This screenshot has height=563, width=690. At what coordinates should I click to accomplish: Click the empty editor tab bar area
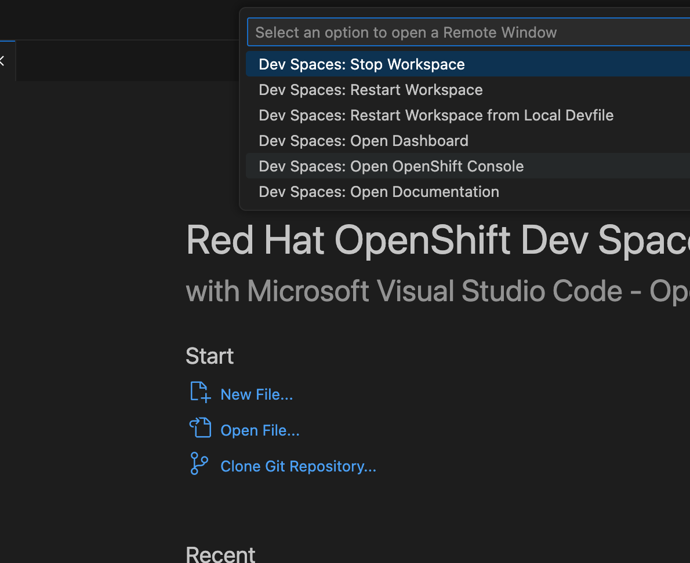tap(116, 61)
